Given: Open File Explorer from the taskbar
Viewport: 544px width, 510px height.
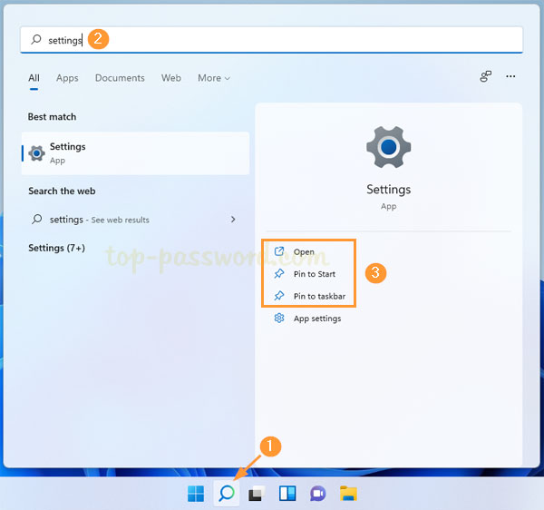Looking at the screenshot, I should pos(347,493).
